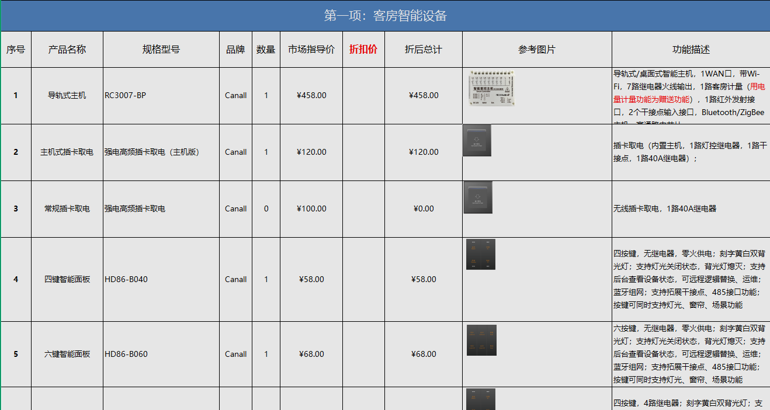Click the 规格型号 column header
This screenshot has height=410, width=770.
(x=161, y=50)
